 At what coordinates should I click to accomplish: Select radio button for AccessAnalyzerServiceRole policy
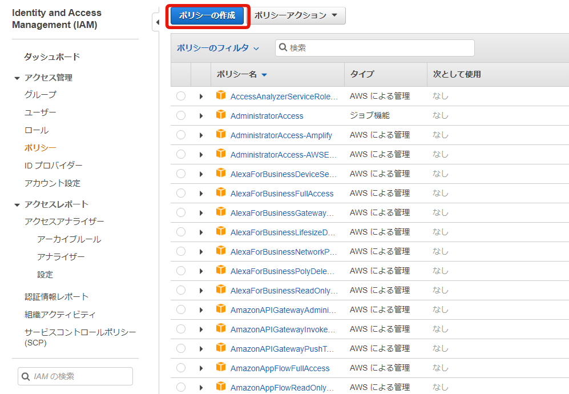181,96
